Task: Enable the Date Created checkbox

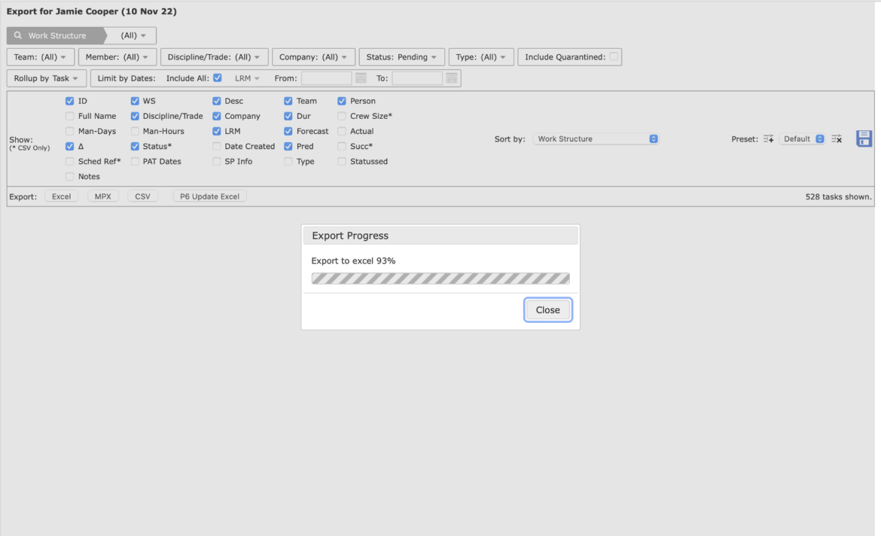Action: tap(216, 147)
